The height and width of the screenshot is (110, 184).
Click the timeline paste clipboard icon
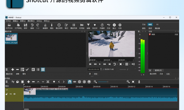pyautogui.click(x=23, y=82)
